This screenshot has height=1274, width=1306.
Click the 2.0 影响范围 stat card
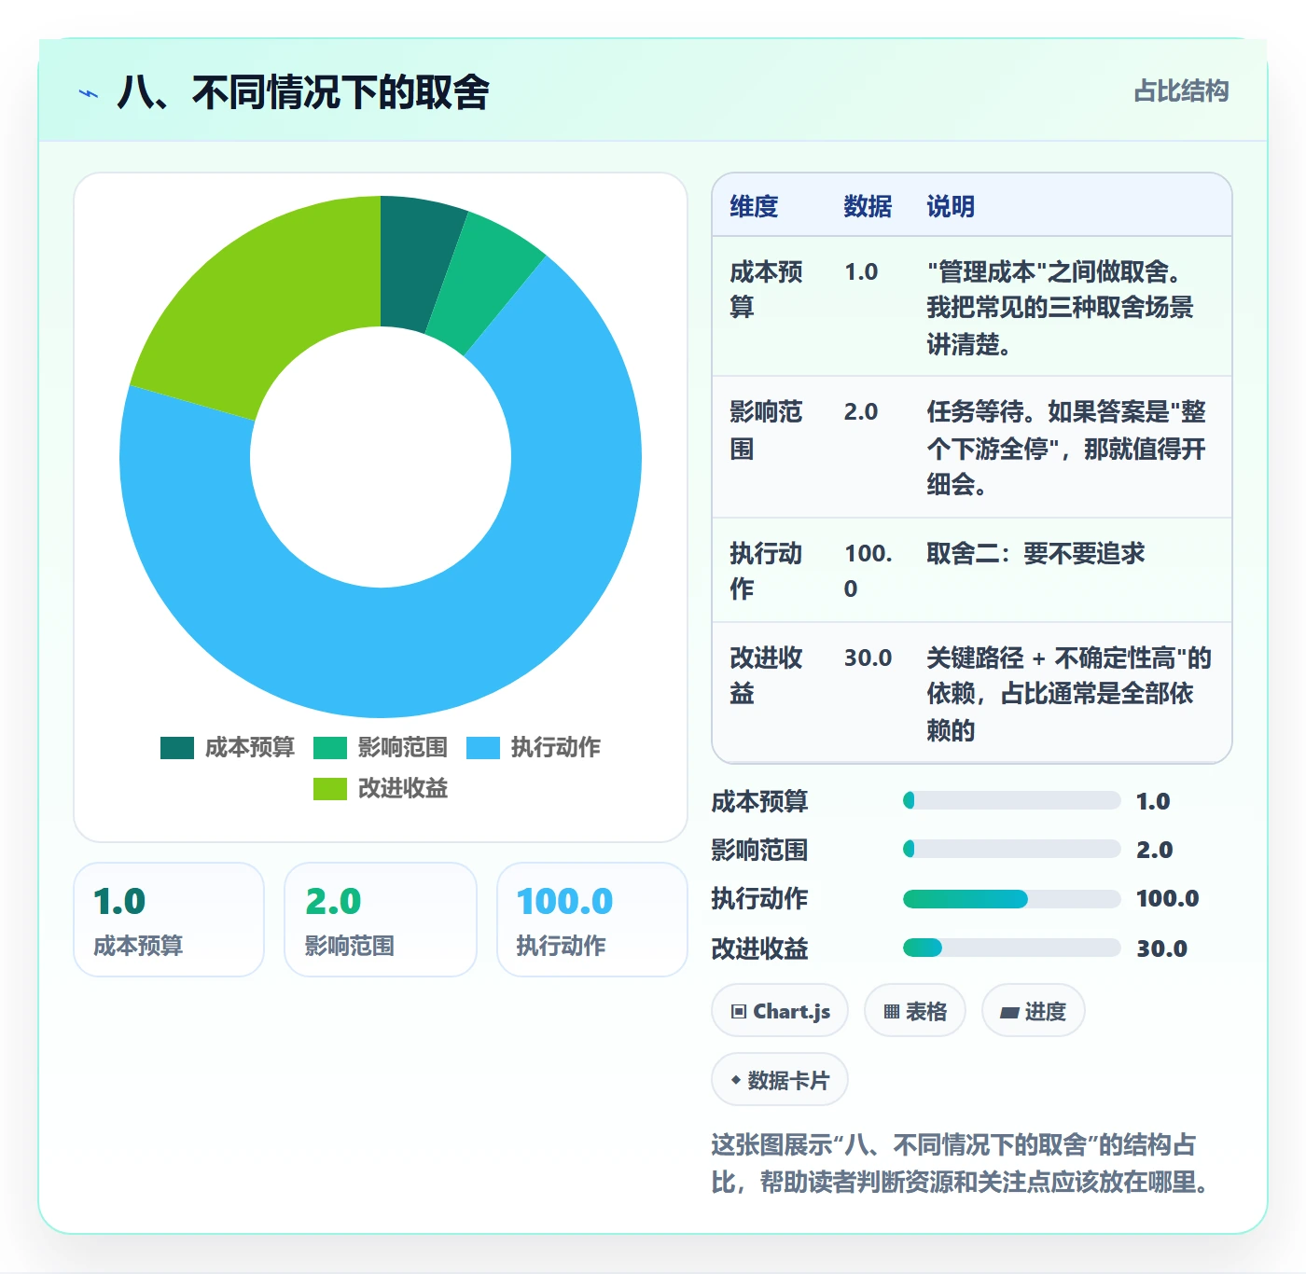381,920
